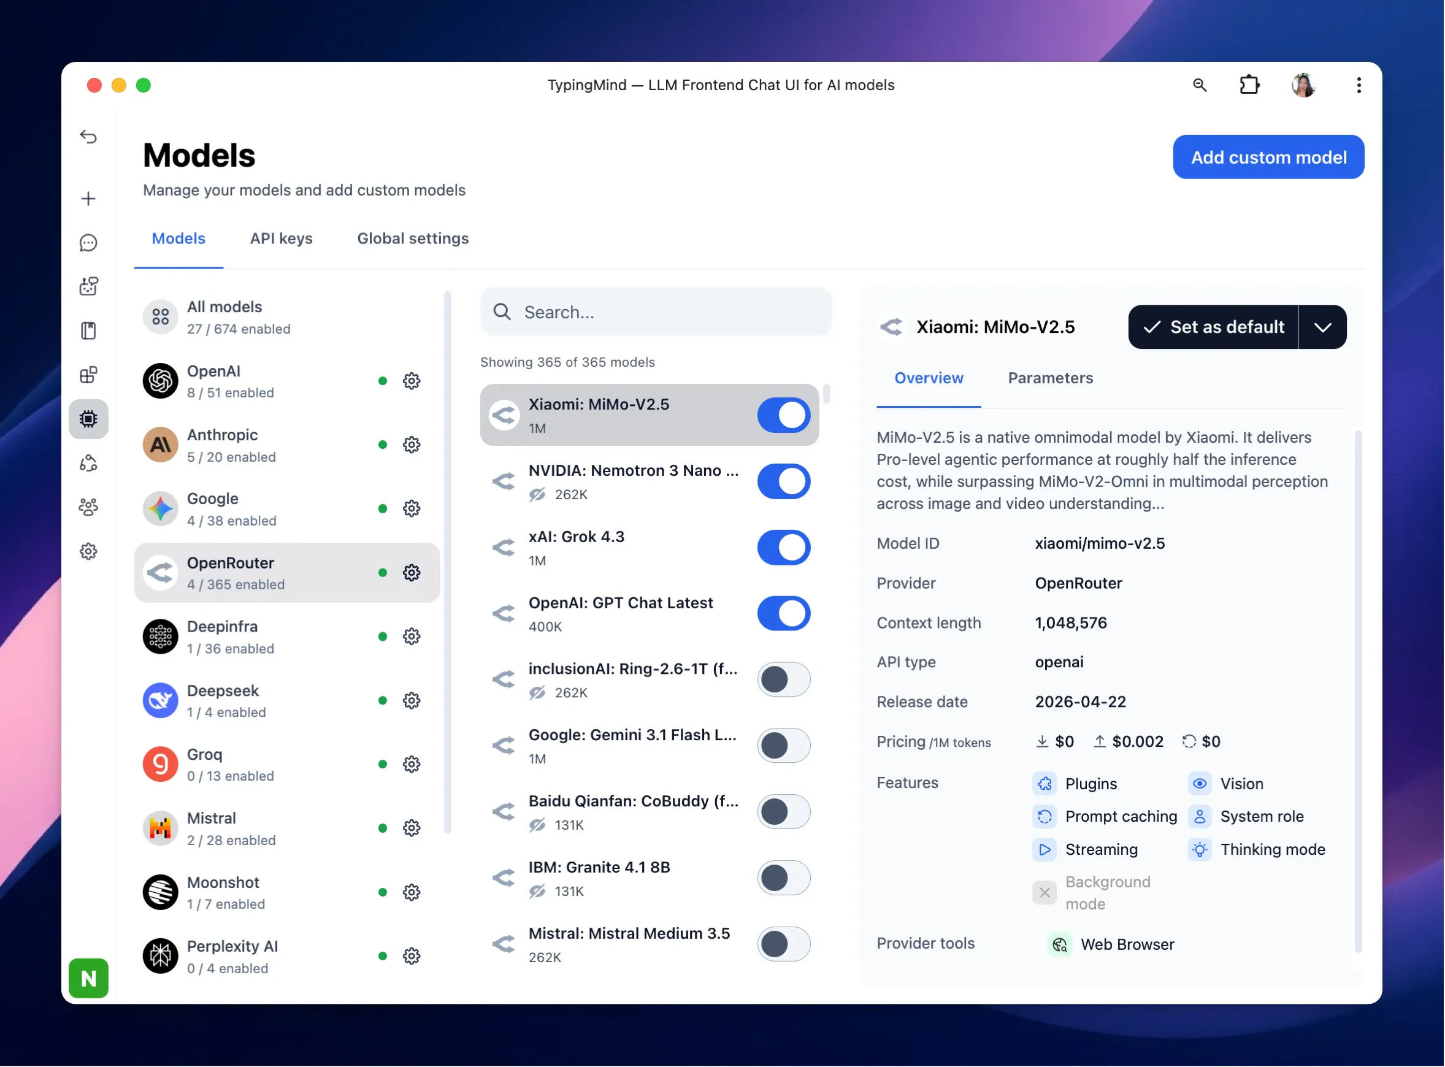Image resolution: width=1445 pixels, height=1067 pixels.
Task: Start a new chat with plus icon
Action: tap(88, 198)
